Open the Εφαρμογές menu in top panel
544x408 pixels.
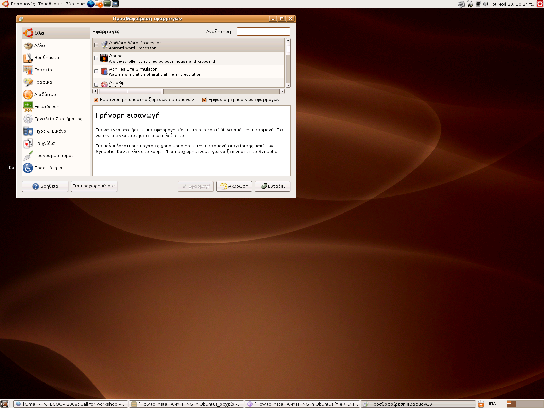(23, 4)
